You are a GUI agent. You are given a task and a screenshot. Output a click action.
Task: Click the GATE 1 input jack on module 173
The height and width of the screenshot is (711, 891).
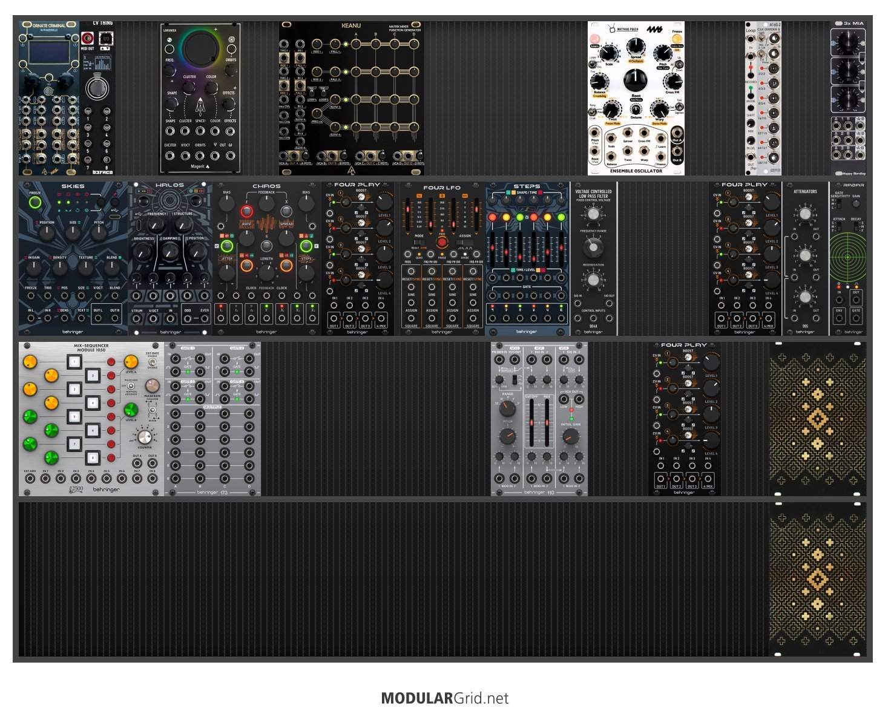coord(176,359)
